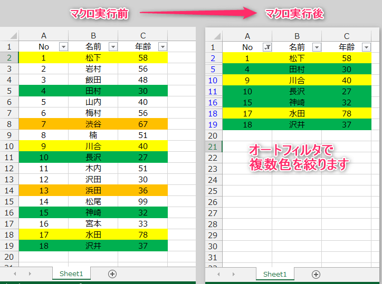Click previous sheet arrow in left window

(x=15, y=274)
